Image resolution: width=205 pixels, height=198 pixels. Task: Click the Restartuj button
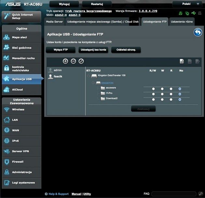tap(97, 4)
